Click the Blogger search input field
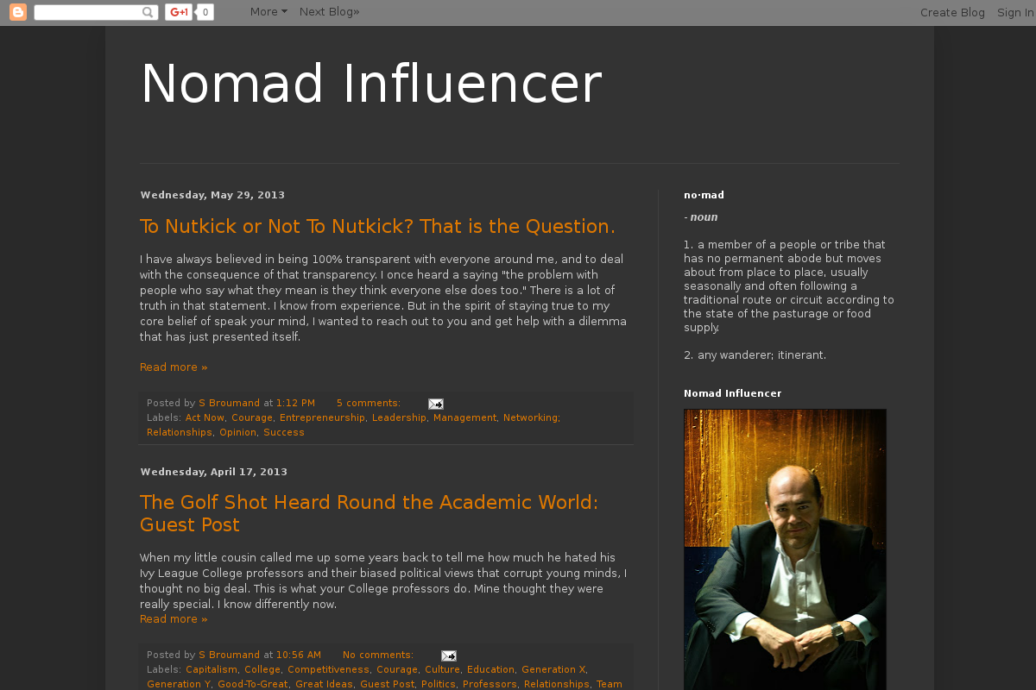 [86, 12]
